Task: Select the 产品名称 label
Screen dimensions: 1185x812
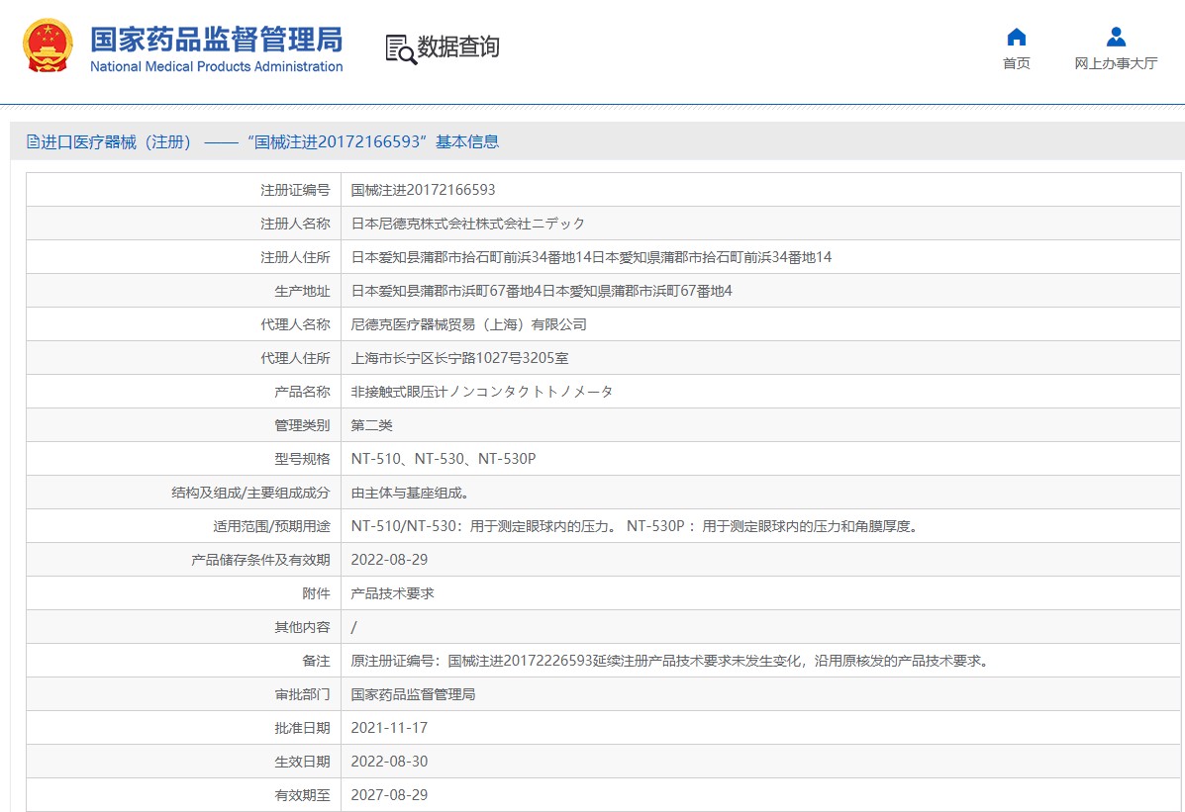Action: coord(302,392)
